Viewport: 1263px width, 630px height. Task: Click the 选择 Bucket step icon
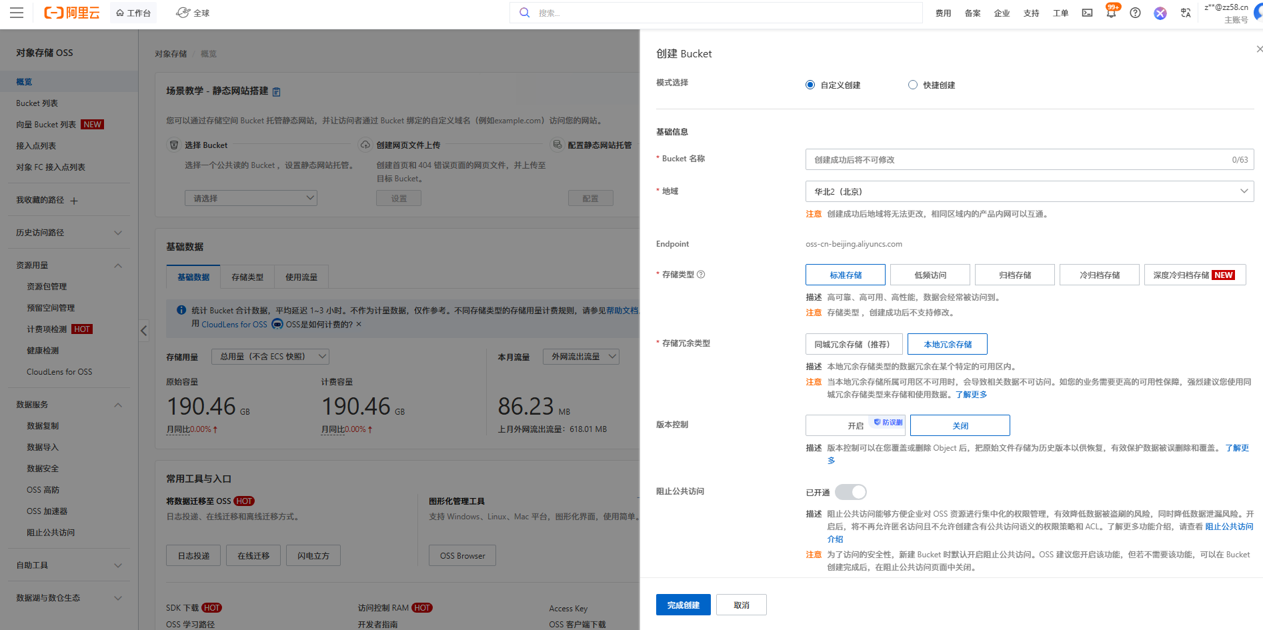click(173, 145)
